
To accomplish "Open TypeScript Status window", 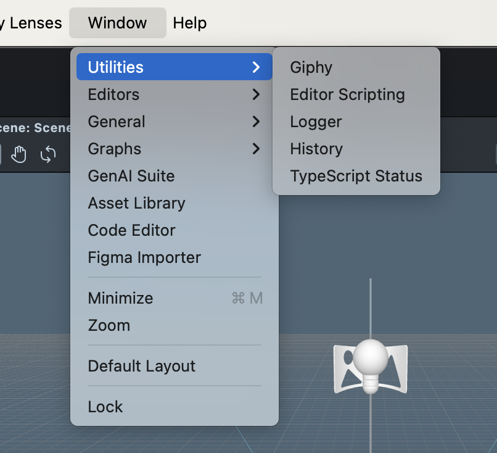I will (356, 176).
